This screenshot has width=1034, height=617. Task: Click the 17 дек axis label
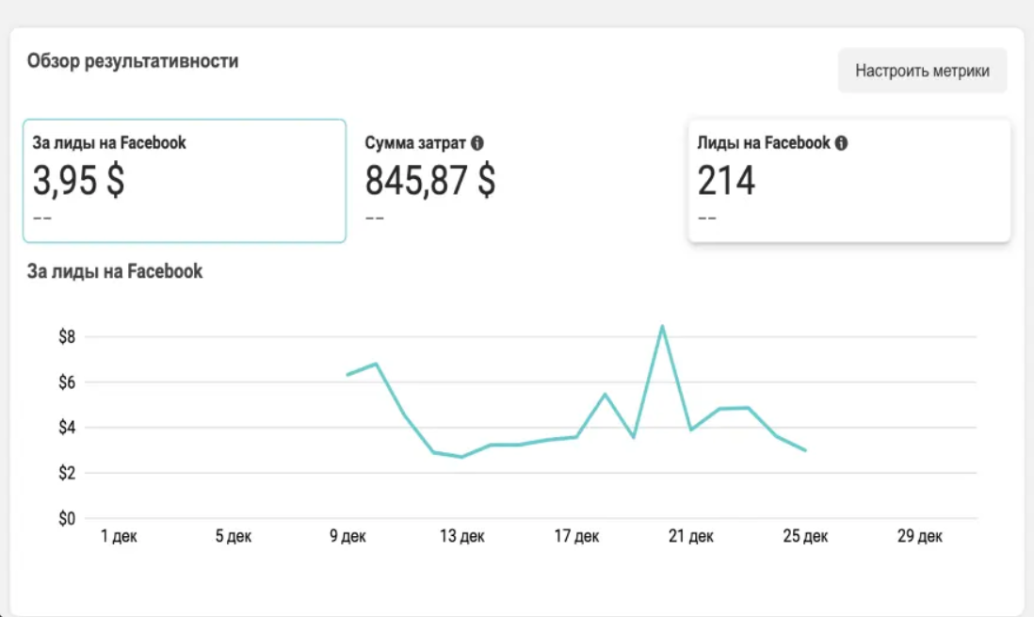click(x=576, y=536)
